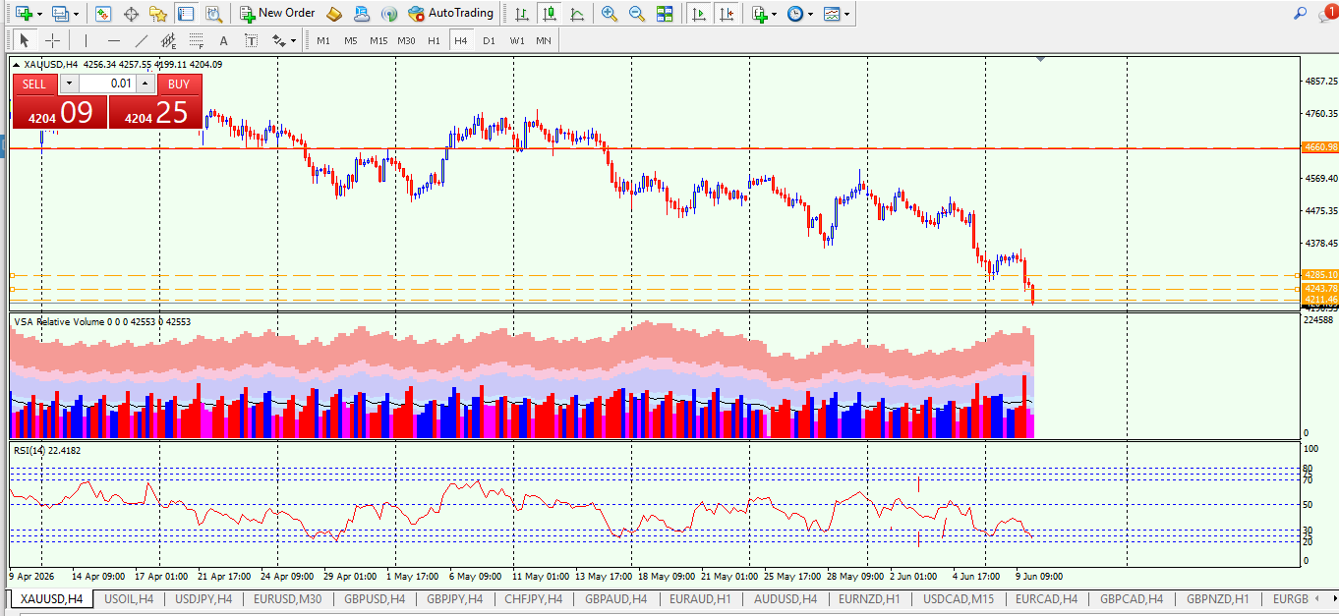Open the EURUSD,M30 chart tab
Viewport: 1339px width, 616px height.
pyautogui.click(x=288, y=598)
